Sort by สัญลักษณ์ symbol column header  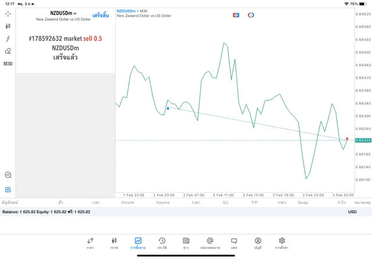(10, 202)
